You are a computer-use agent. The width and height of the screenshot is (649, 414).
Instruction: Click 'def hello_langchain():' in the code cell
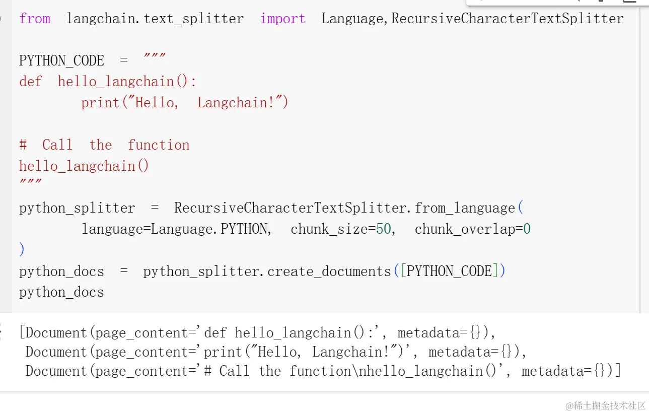108,82
